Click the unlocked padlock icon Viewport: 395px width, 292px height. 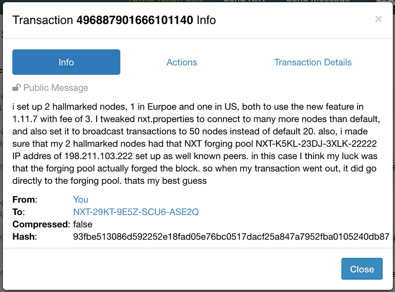(x=16, y=88)
